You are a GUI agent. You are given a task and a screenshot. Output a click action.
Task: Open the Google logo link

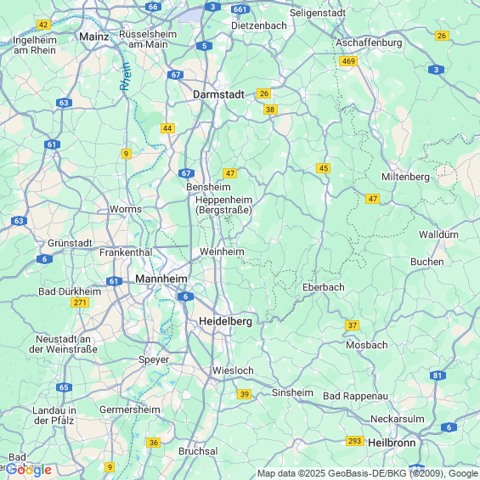[29, 470]
